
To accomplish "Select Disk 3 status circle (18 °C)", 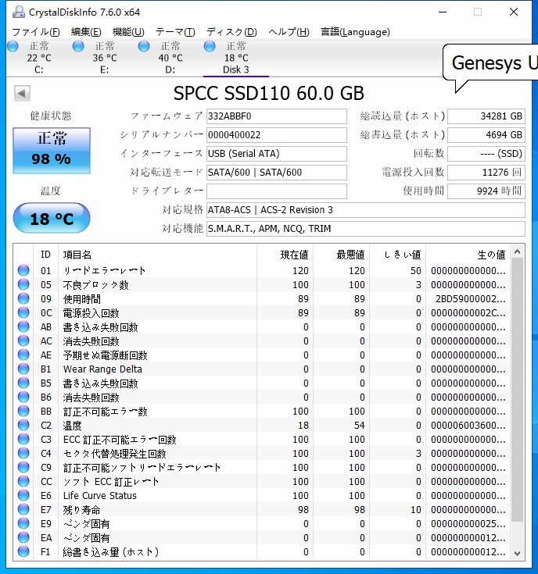I will (x=210, y=47).
